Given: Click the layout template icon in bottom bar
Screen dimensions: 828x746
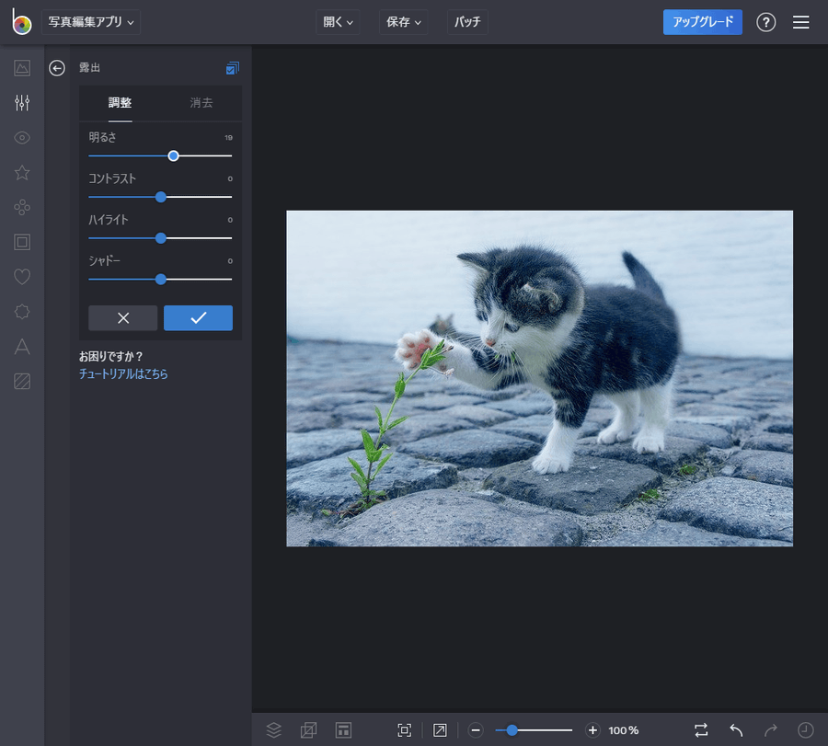Looking at the screenshot, I should 343,730.
